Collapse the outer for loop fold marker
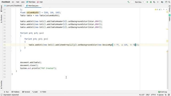This screenshot has width=171, height=96. (11, 36)
